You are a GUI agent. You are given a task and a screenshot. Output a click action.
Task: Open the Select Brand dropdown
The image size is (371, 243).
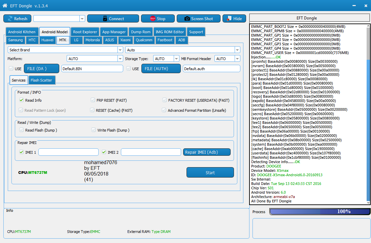point(120,50)
